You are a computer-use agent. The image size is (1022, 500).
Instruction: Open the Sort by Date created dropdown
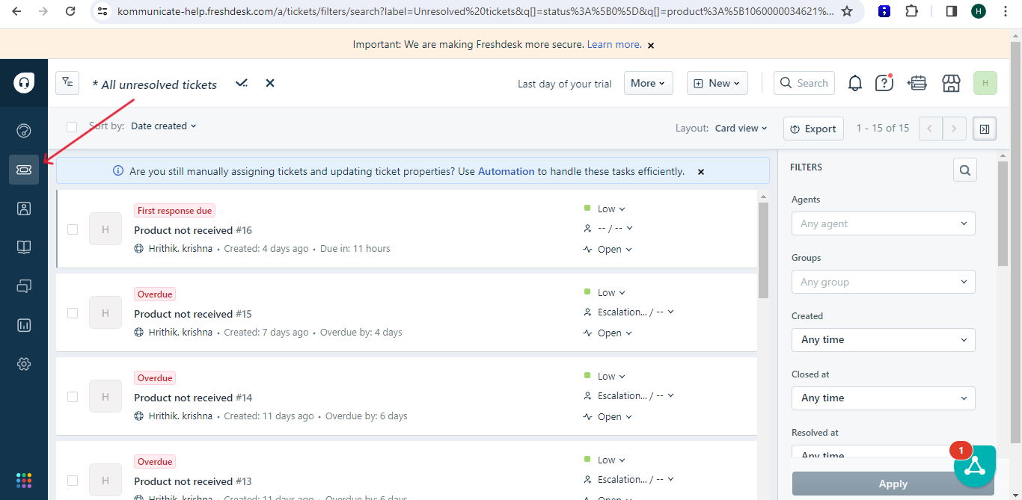click(x=163, y=126)
